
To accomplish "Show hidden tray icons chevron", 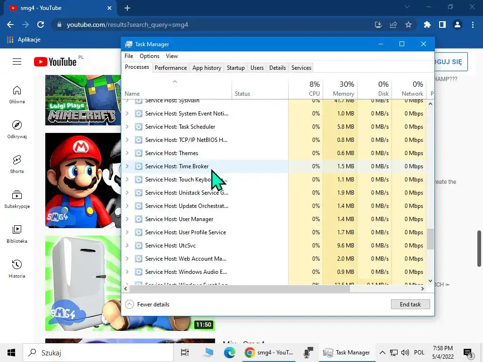I will [382, 353].
